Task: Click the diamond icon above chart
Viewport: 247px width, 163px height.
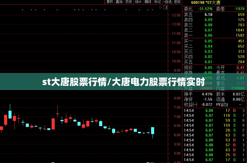Action: tap(160, 7)
